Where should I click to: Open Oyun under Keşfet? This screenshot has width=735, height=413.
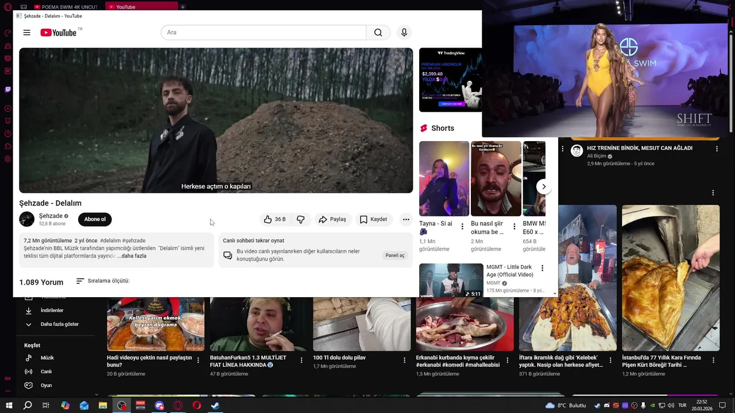[46, 385]
